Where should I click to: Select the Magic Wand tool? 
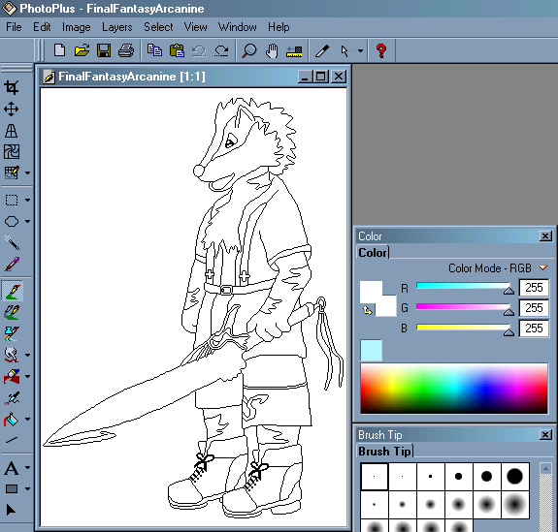point(12,242)
